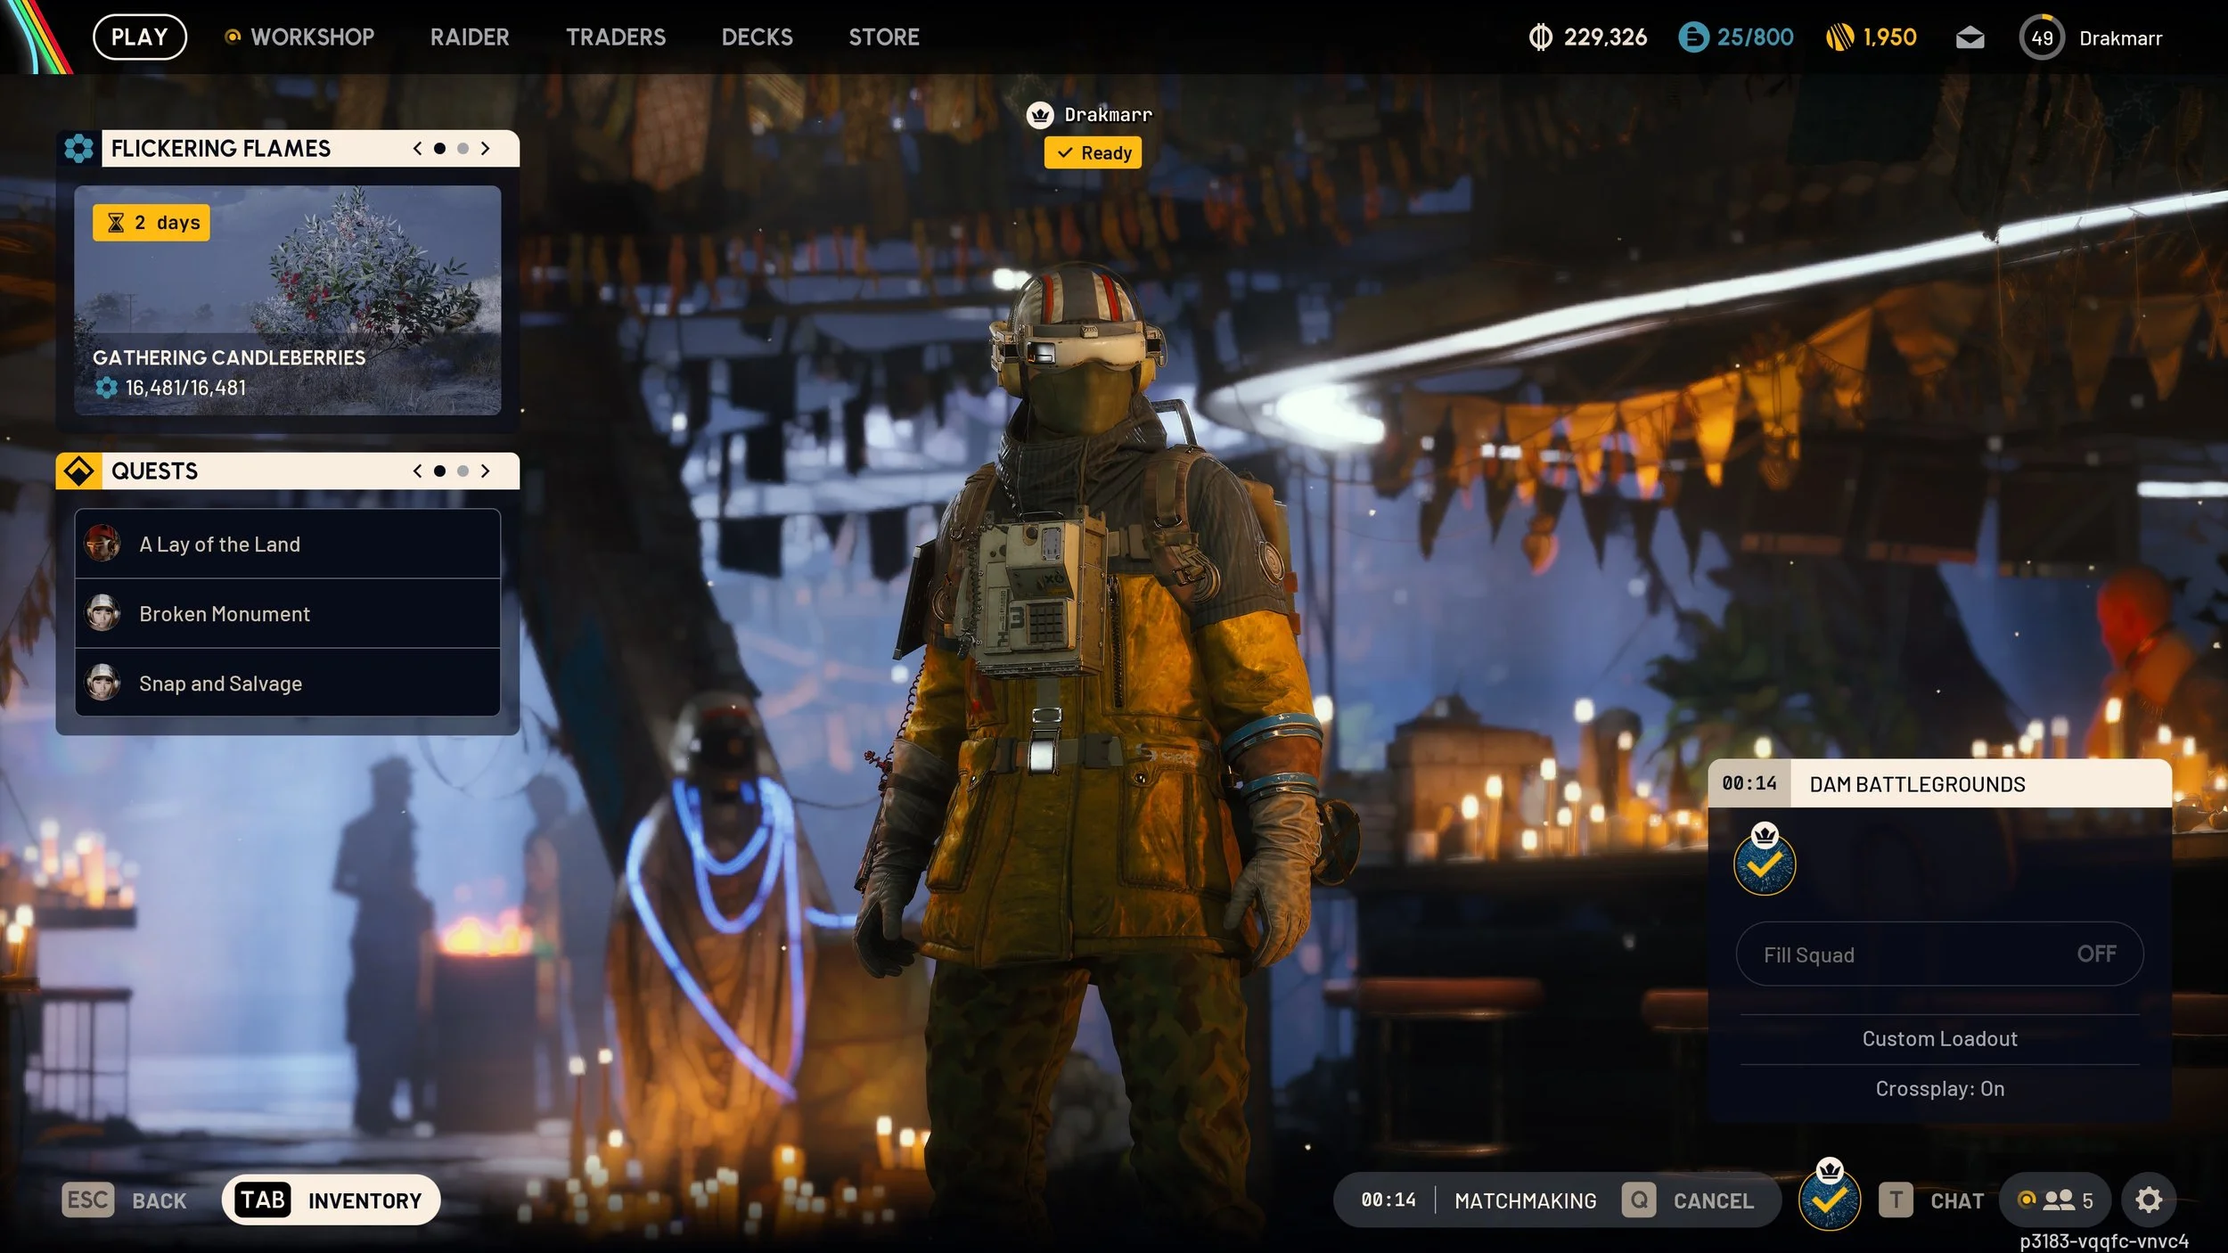This screenshot has height=1253, width=2228.
Task: Click the Workshop target icon
Action: [x=233, y=37]
